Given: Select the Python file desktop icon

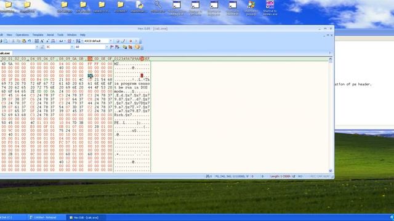Looking at the screenshot, I should [x=139, y=7].
